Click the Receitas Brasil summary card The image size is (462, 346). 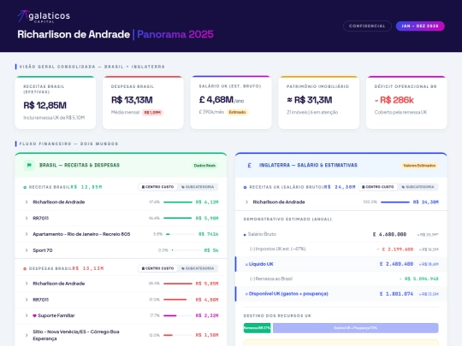(x=56, y=103)
